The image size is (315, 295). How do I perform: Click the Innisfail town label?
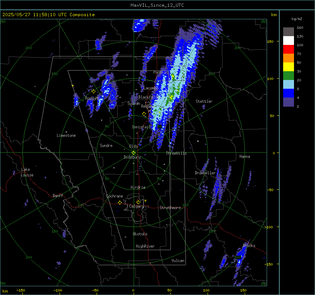(x=141, y=127)
